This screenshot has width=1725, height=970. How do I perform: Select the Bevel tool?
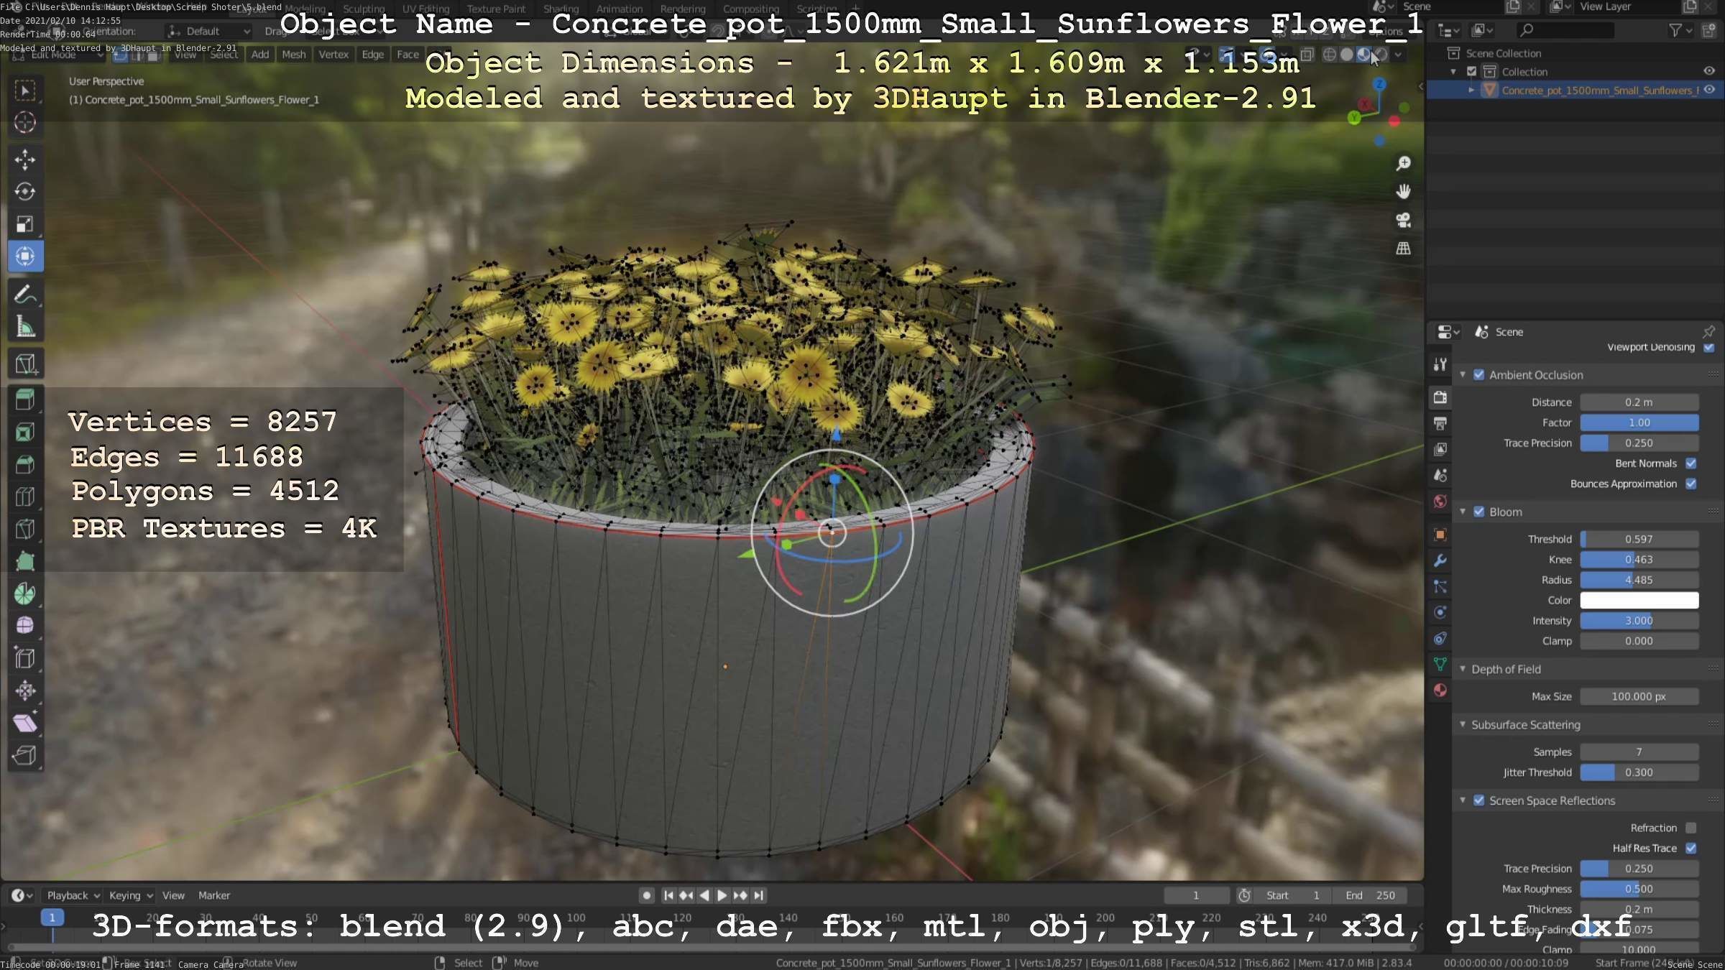point(25,464)
